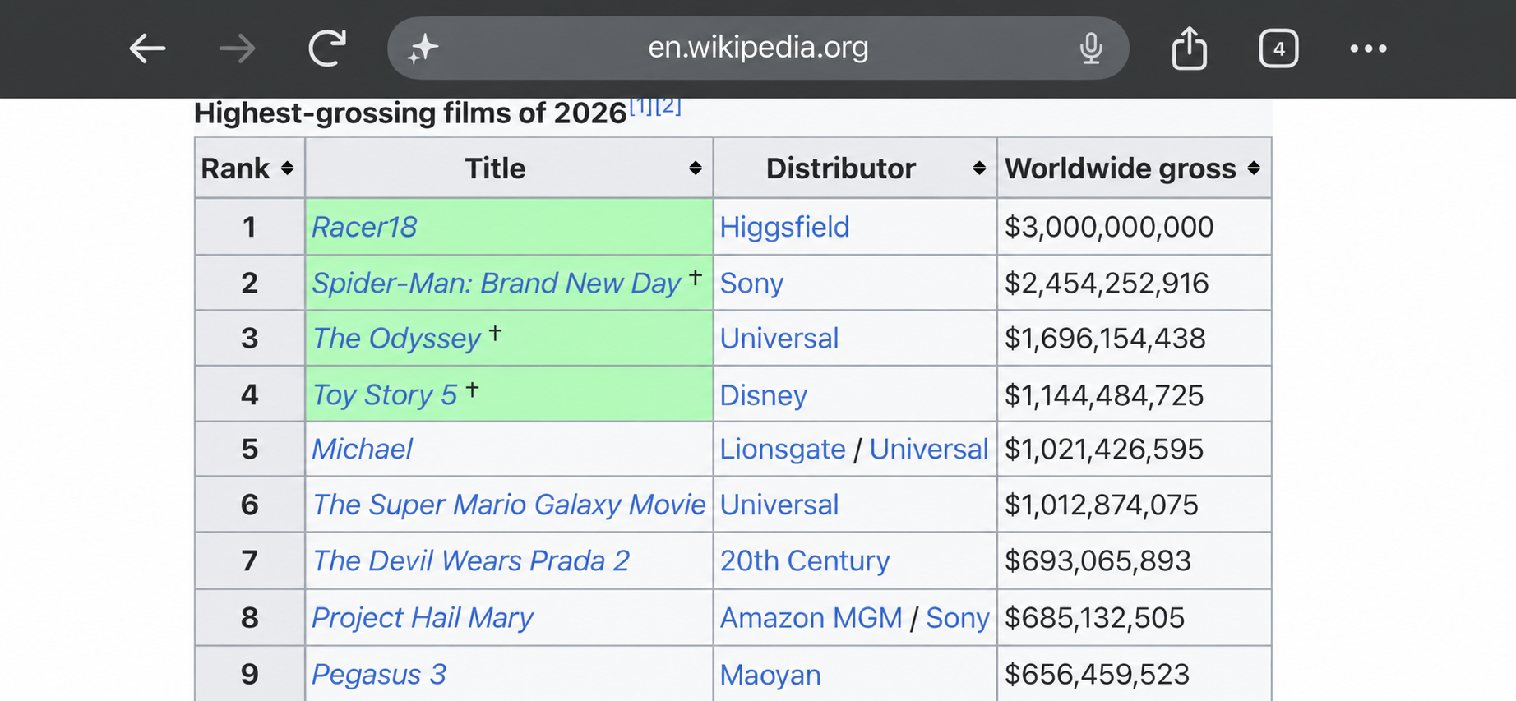Focus the en.wikipedia.org address field

[x=758, y=48]
